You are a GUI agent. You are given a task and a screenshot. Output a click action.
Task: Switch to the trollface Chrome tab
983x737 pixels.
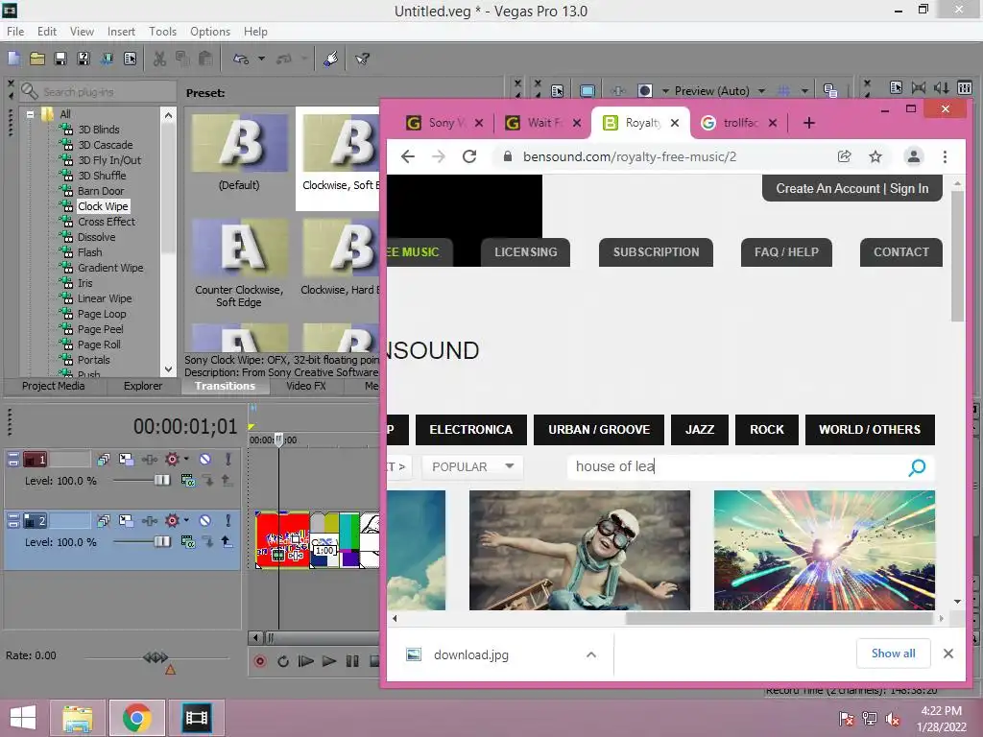coord(739,123)
